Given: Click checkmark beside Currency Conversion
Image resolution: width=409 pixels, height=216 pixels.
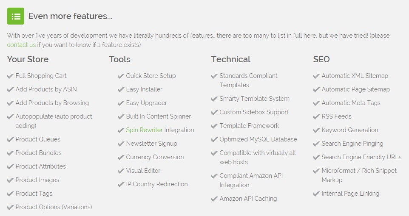Looking at the screenshot, I should 121,158.
